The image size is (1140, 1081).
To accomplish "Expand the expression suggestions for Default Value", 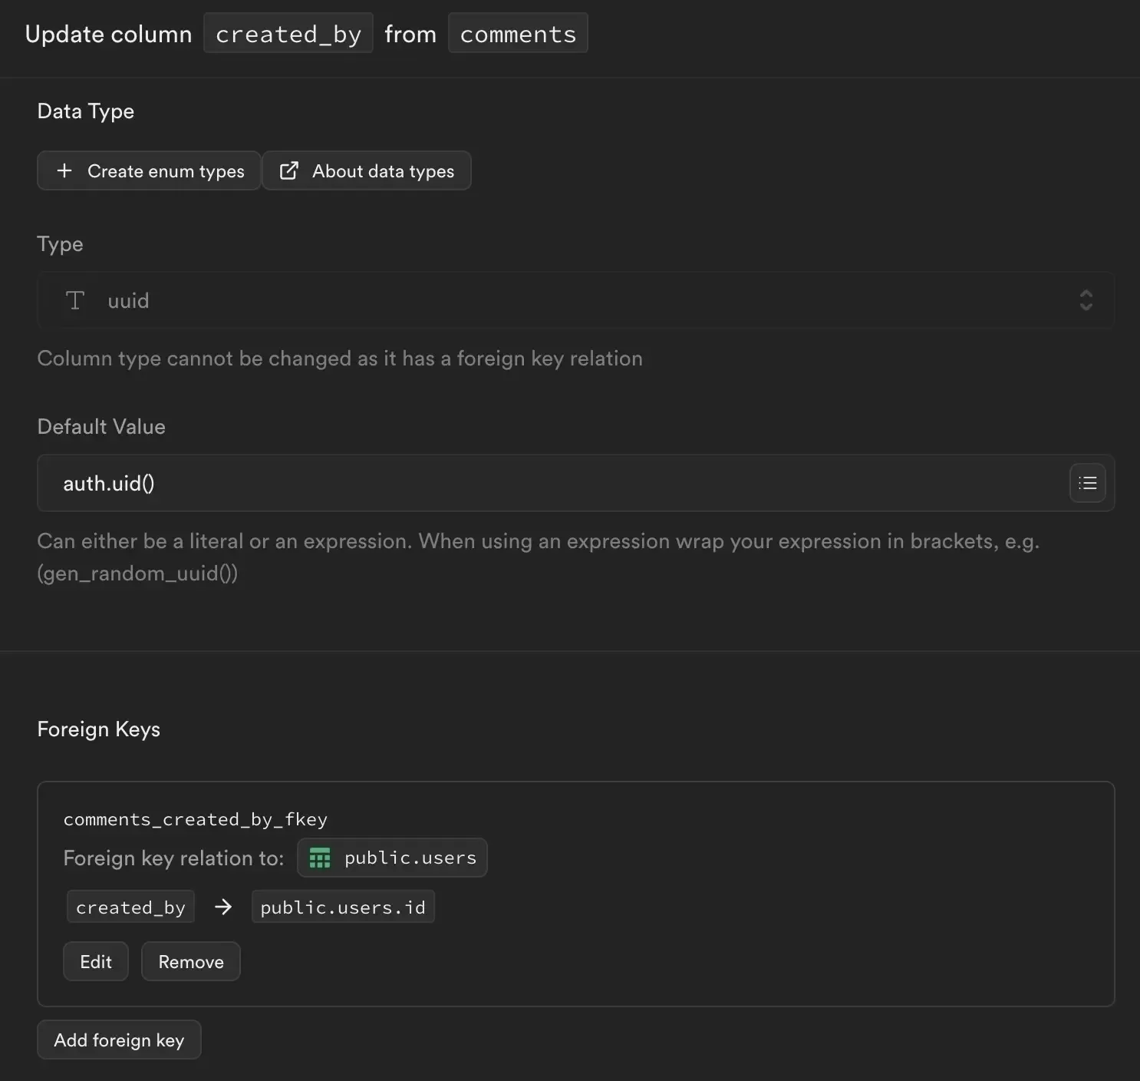I will click(1088, 483).
